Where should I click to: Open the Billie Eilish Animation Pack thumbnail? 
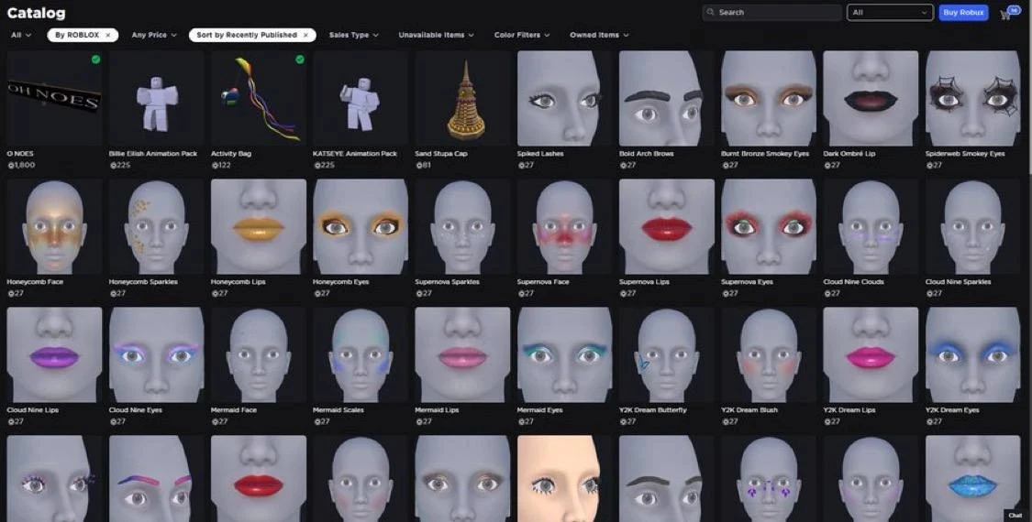click(x=157, y=98)
